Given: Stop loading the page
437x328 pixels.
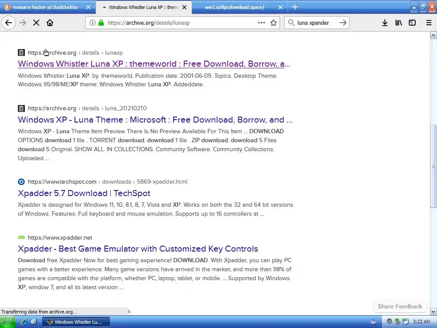Looking at the screenshot, I should [x=36, y=23].
